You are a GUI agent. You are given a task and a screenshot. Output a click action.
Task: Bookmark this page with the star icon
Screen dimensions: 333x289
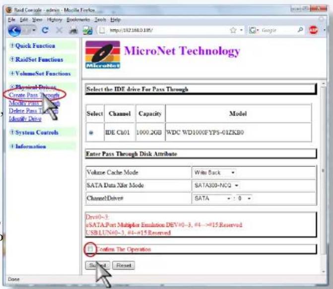pos(233,30)
